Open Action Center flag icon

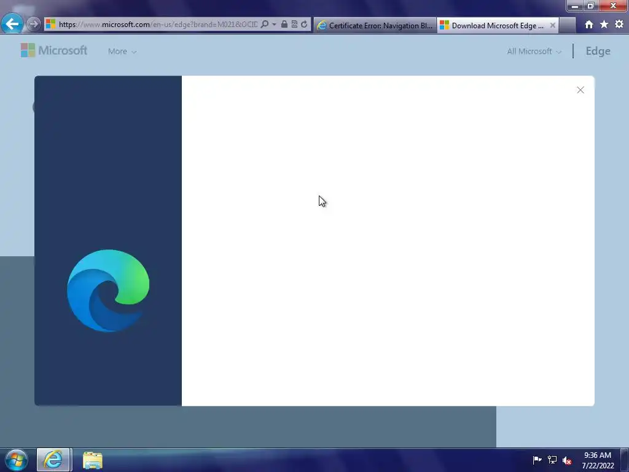tap(537, 460)
